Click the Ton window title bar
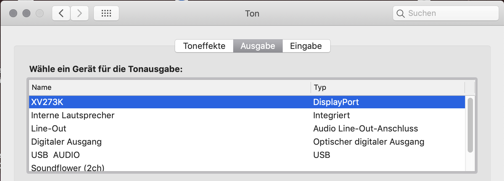Image resolution: width=504 pixels, height=181 pixels. coord(252,14)
